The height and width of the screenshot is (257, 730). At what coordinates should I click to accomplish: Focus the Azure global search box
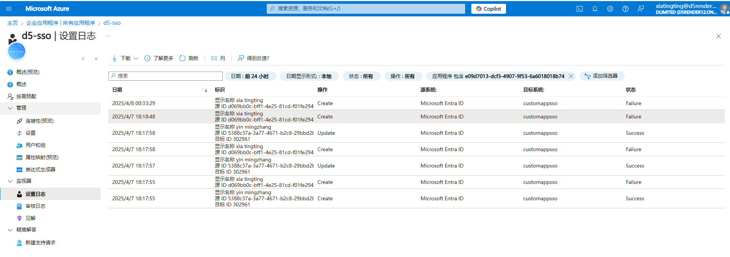(366, 8)
